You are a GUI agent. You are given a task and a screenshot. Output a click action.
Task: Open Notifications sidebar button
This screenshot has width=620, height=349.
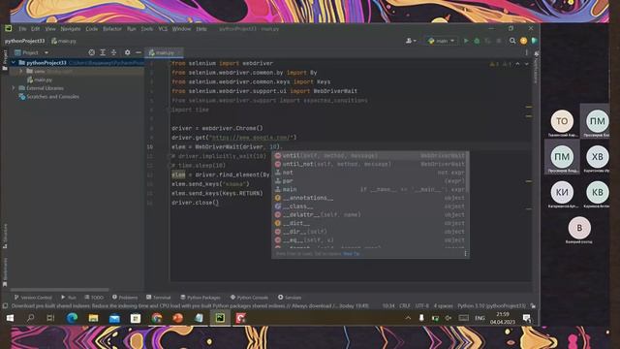(536, 67)
